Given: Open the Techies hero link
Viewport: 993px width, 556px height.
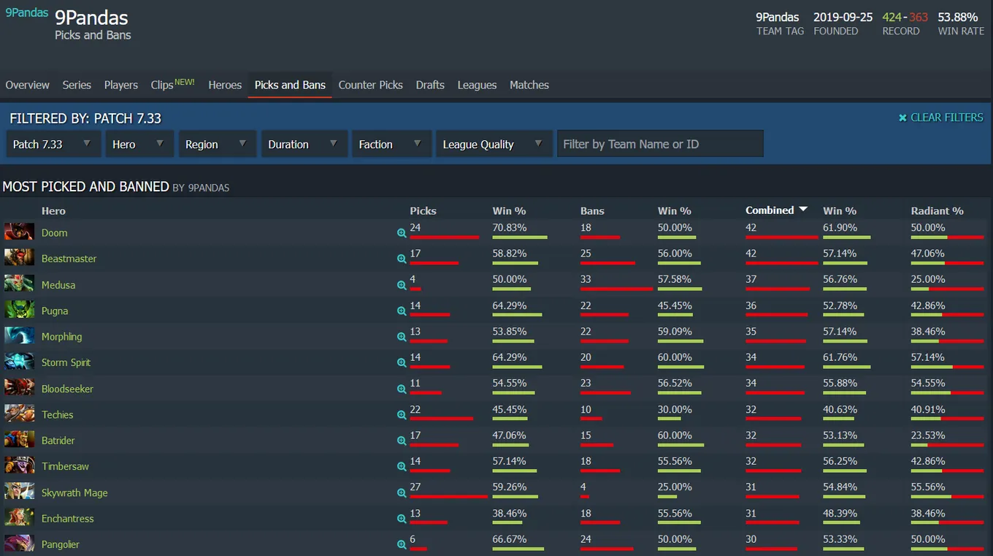Looking at the screenshot, I should tap(58, 414).
